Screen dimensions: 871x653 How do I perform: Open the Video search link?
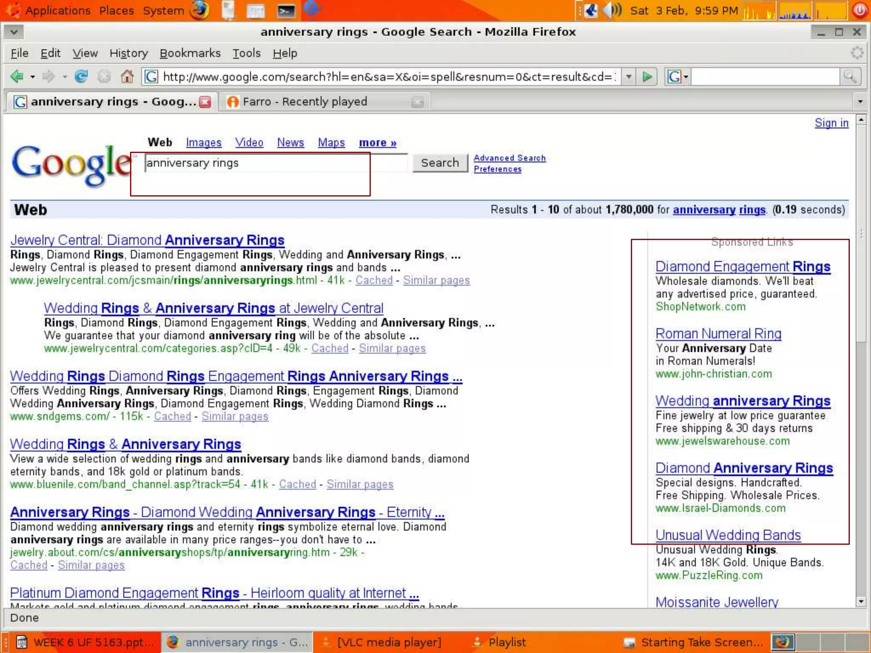pos(249,142)
